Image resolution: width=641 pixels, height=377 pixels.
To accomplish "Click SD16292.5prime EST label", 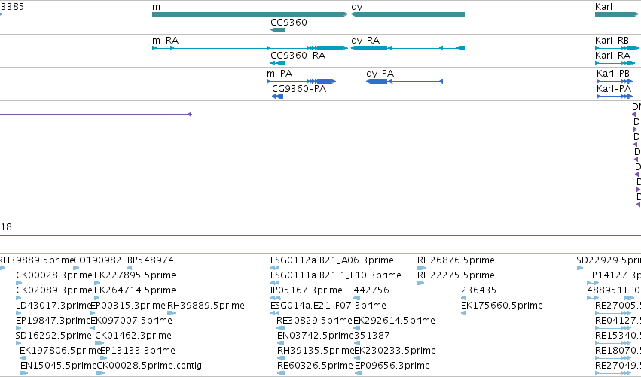I will tap(53, 336).
